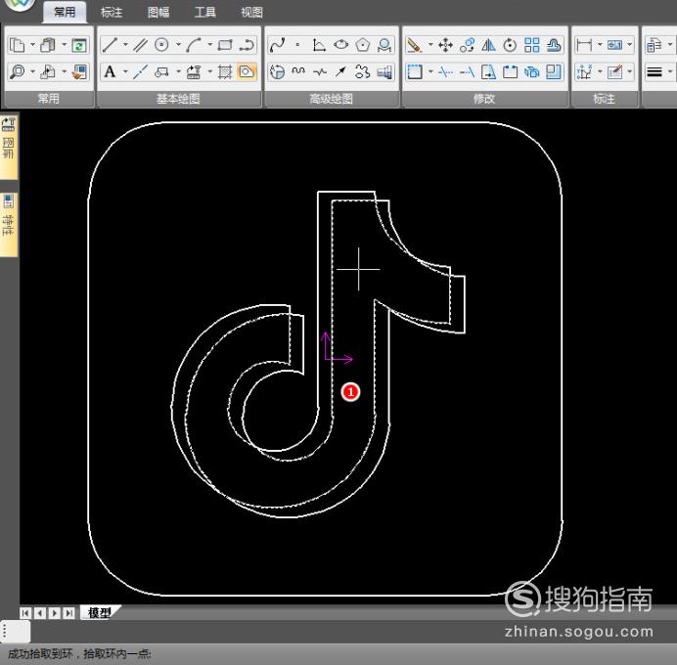Switch to the 标注 ribbon tab
Viewport: 677px width, 665px height.
tap(111, 13)
